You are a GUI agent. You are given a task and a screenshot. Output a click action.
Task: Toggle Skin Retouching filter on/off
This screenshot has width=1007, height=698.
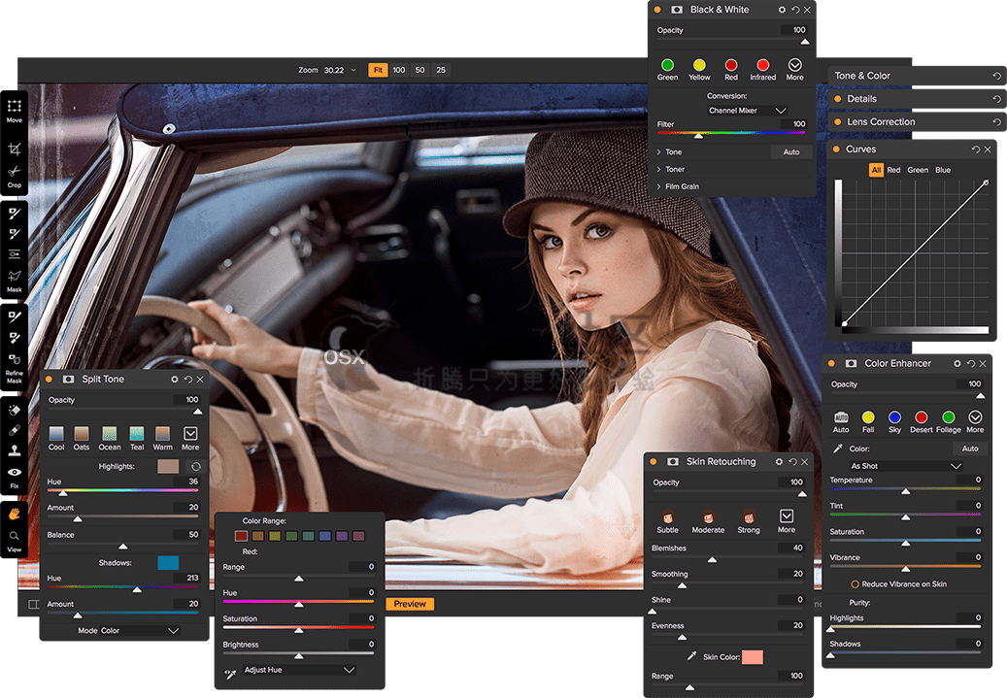654,462
